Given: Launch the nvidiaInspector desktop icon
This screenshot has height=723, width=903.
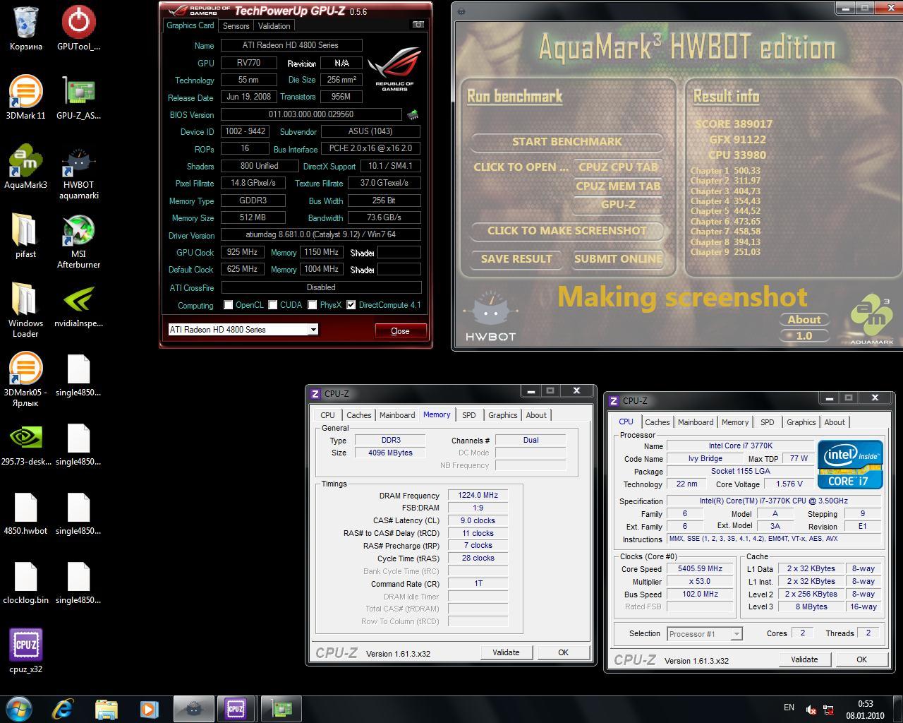Looking at the screenshot, I should pyautogui.click(x=78, y=306).
